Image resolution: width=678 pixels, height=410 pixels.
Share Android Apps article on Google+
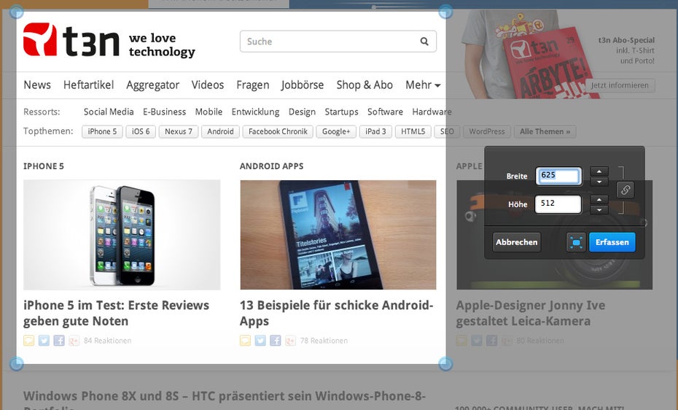(x=291, y=341)
